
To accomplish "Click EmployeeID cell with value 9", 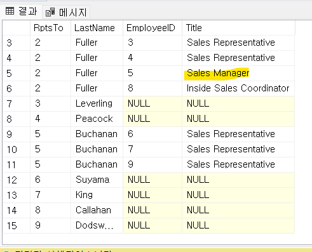I will tap(153, 164).
